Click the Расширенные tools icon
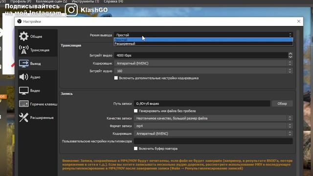This screenshot has height=176, width=313. click(x=23, y=117)
